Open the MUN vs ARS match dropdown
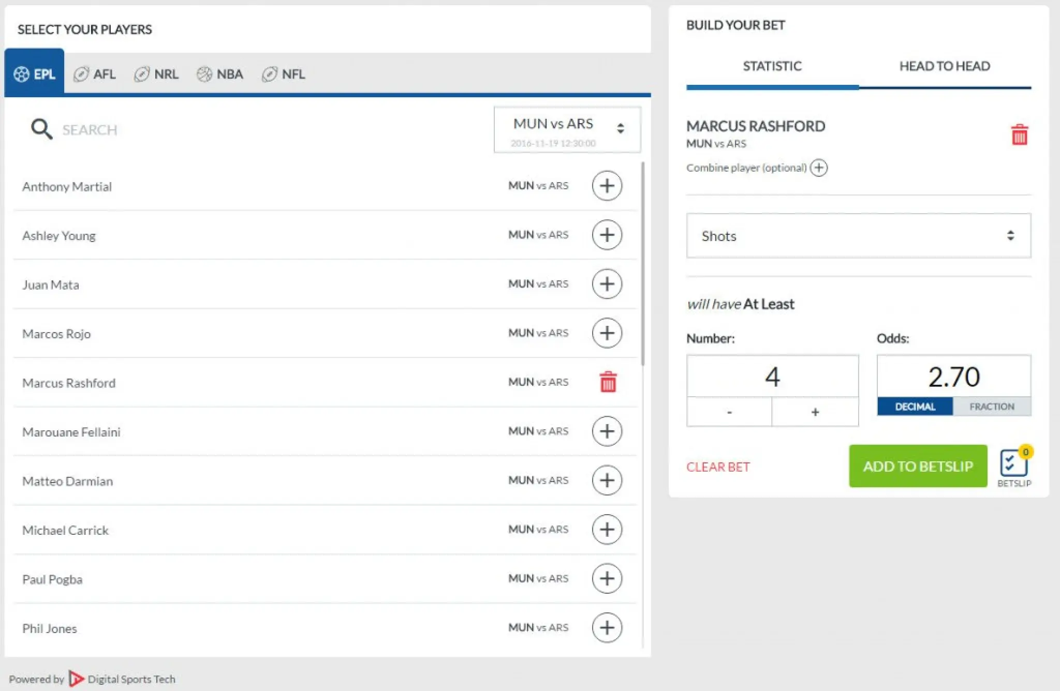Screen dimensions: 1060x691 click(567, 130)
